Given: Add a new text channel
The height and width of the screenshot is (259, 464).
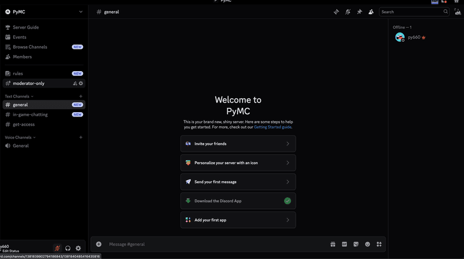Looking at the screenshot, I should (x=81, y=96).
